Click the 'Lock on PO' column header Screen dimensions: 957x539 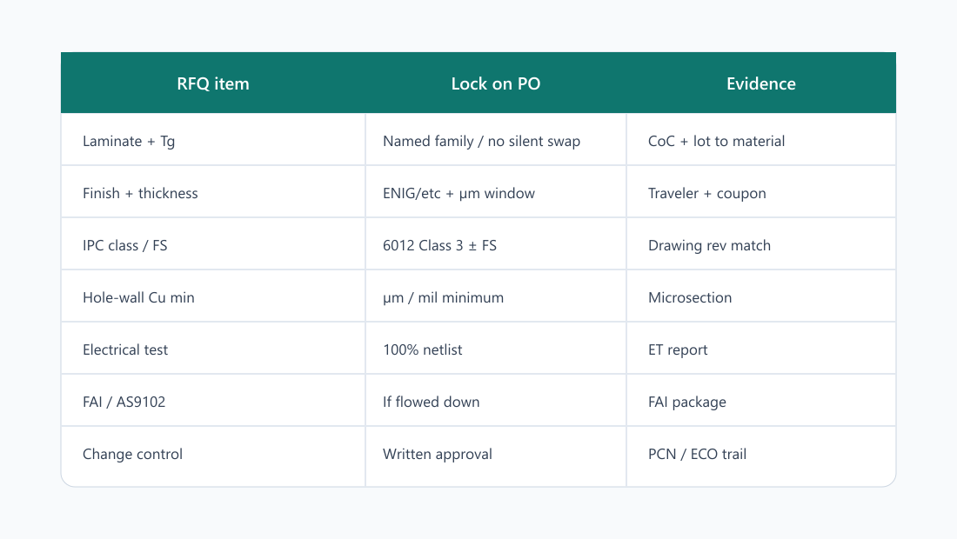(x=496, y=83)
